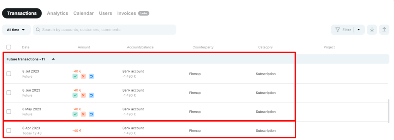Open the dropdown arrow beside Filter

pyautogui.click(x=359, y=30)
